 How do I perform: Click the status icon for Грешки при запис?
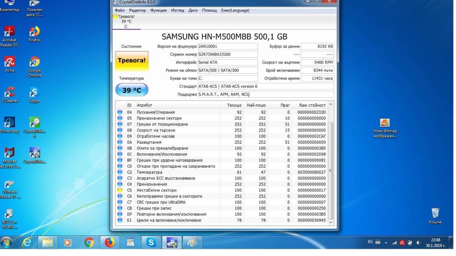click(x=120, y=208)
